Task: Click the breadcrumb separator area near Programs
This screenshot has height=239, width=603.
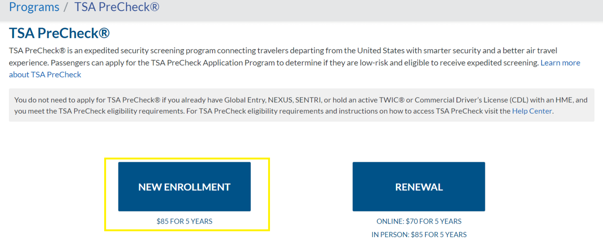Action: (65, 7)
